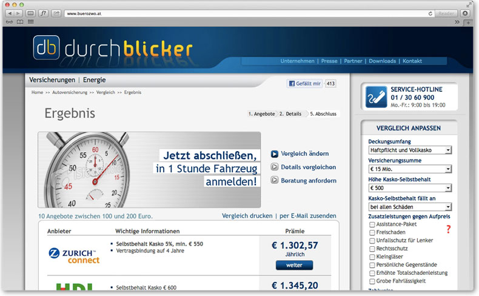Open the Bookmarks book icon

pyautogui.click(x=20, y=22)
